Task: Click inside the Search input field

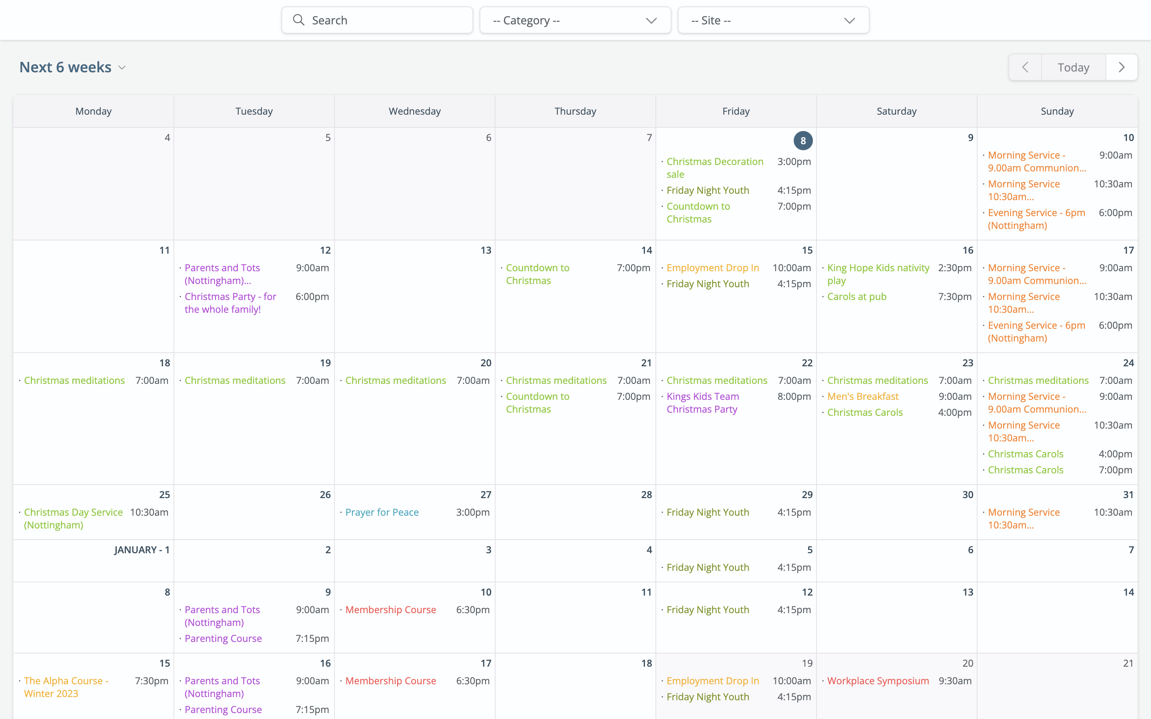Action: [380, 20]
